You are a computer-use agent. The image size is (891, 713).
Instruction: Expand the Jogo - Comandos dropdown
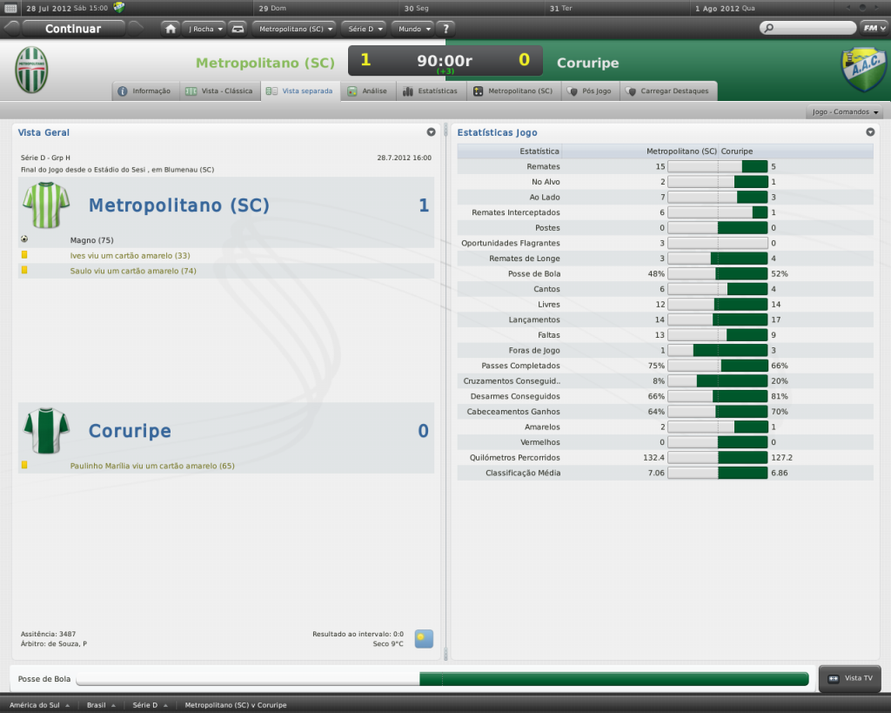[846, 112]
